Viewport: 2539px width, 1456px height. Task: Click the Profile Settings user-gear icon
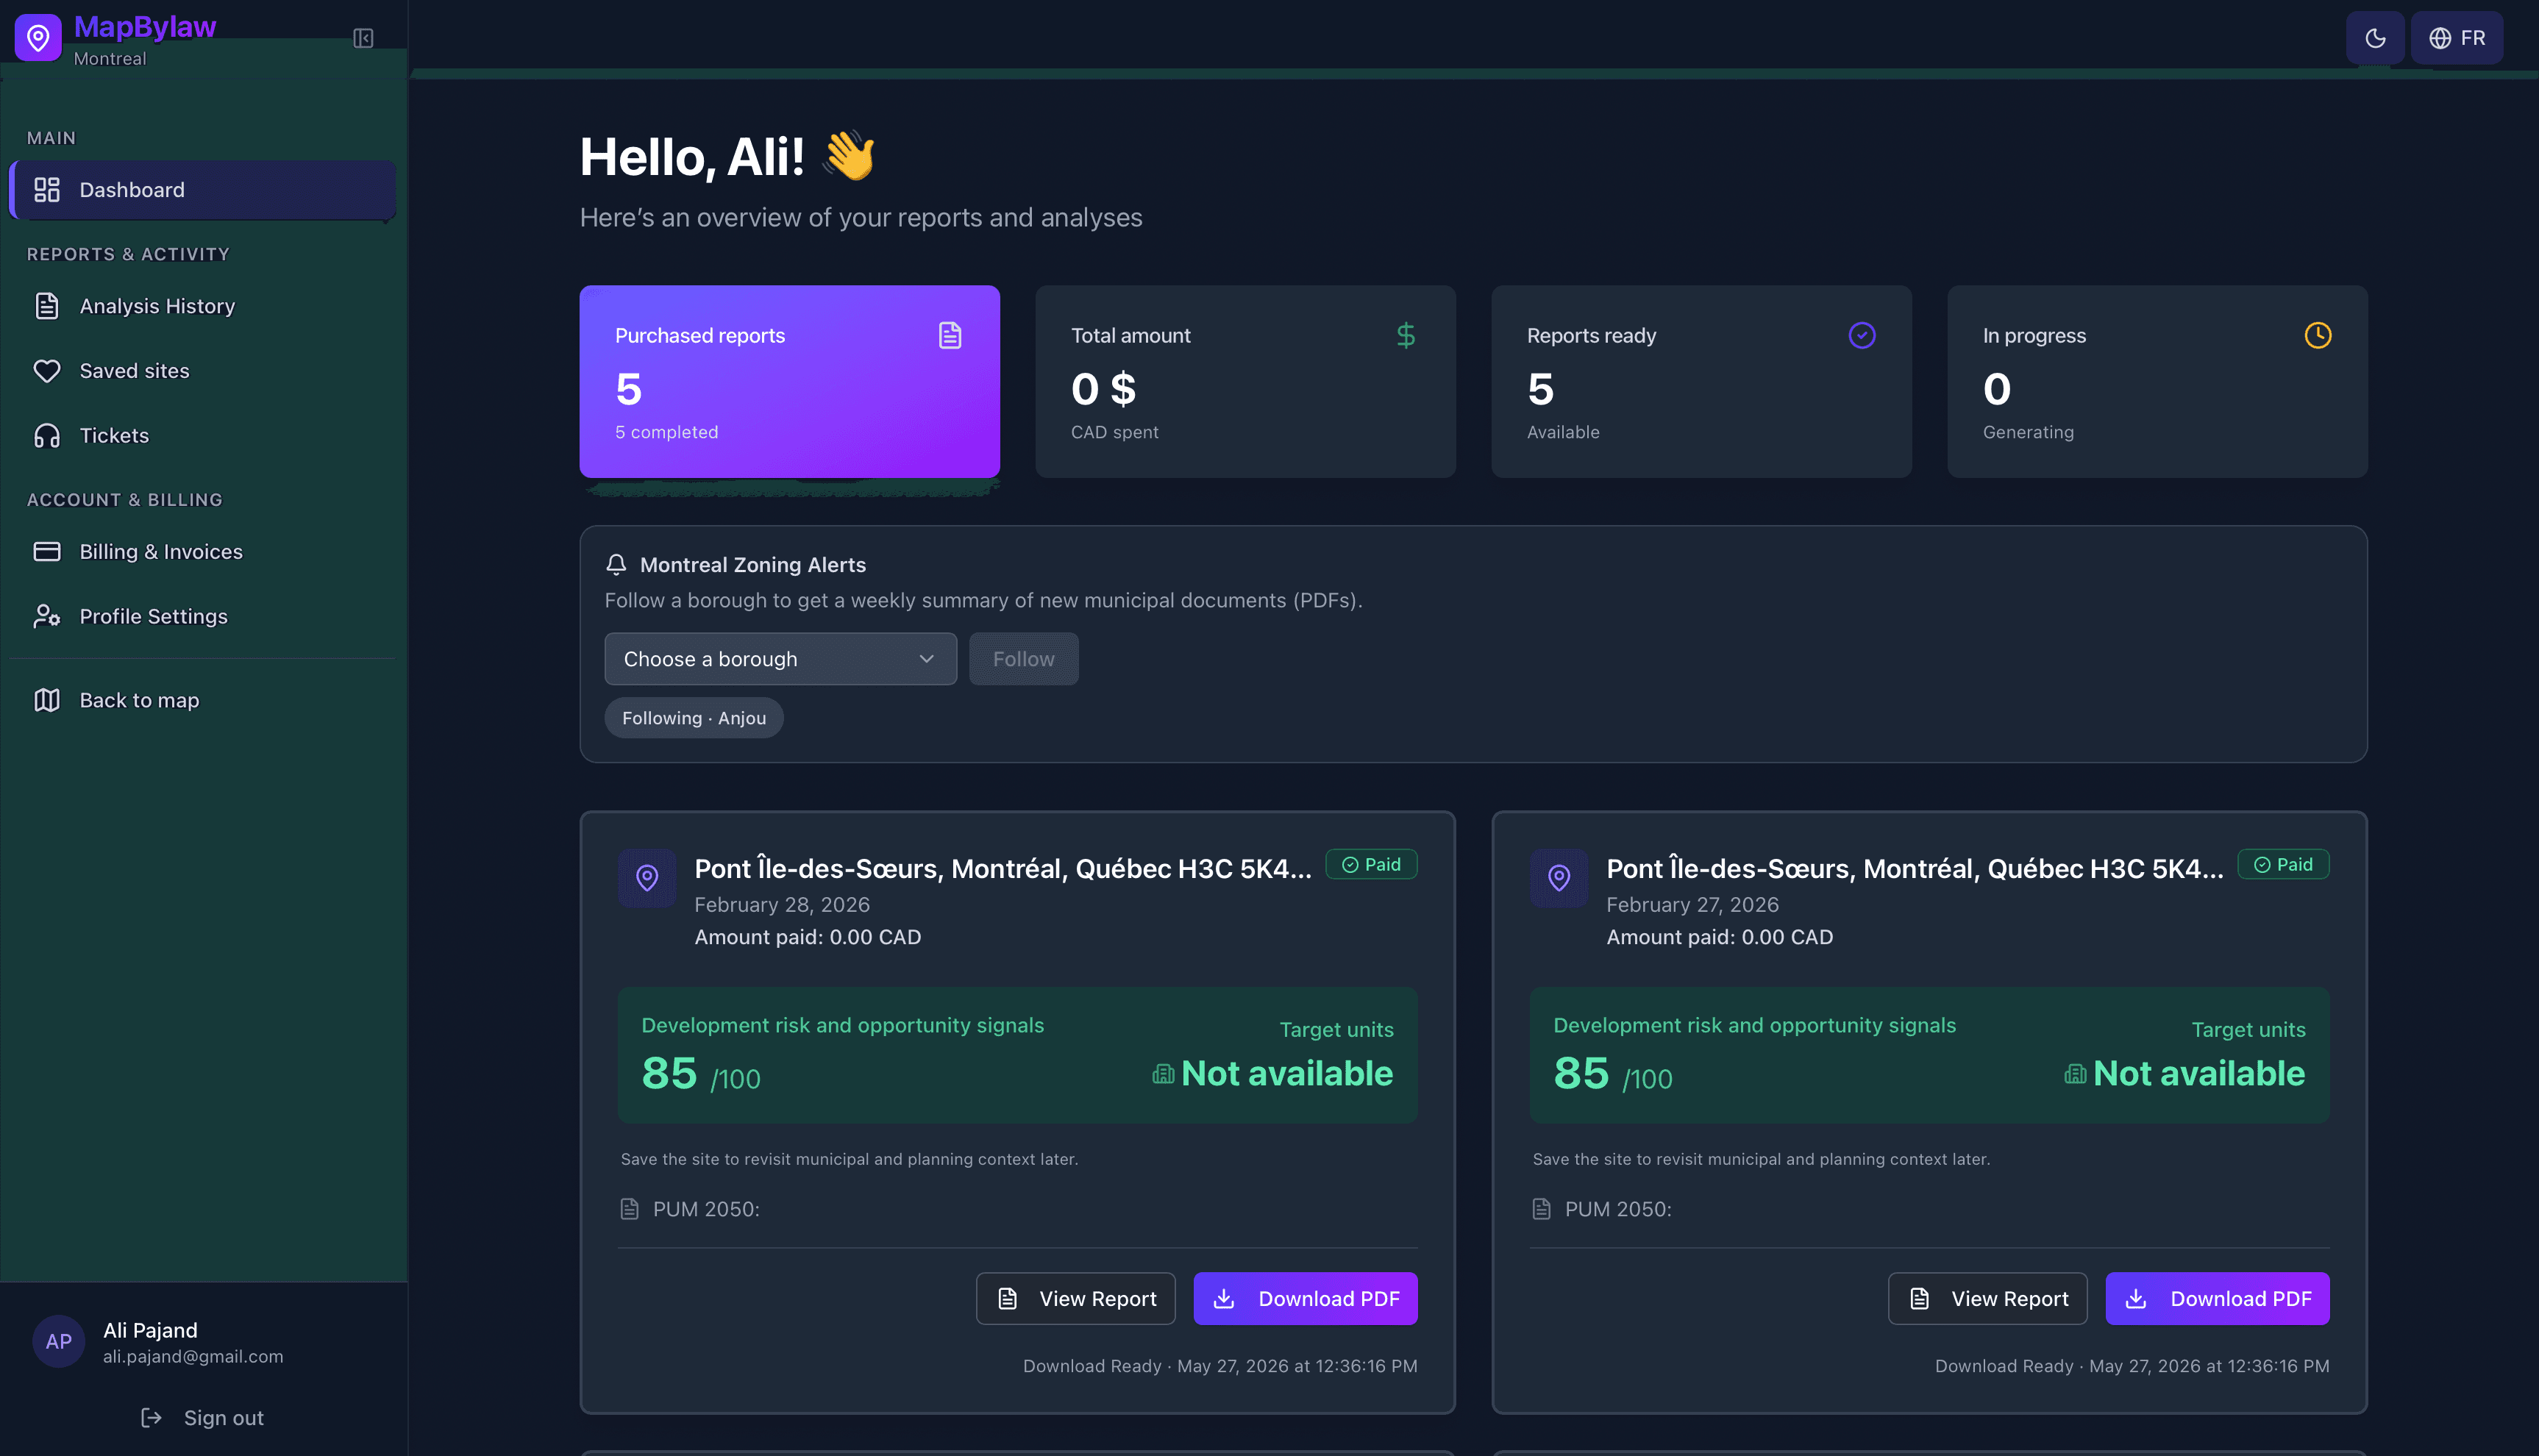pos(47,617)
